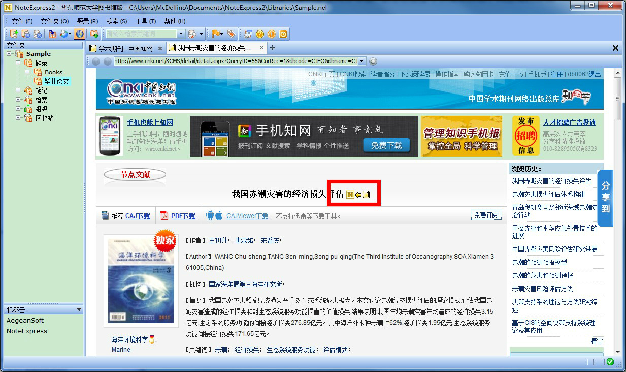Open the 题录 (R) menu
The image size is (626, 372).
pyautogui.click(x=87, y=21)
